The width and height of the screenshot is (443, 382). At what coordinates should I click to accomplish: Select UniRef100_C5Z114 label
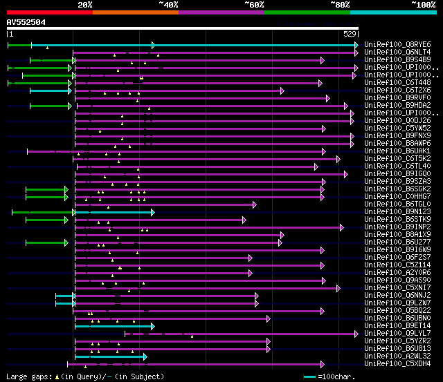(397, 265)
